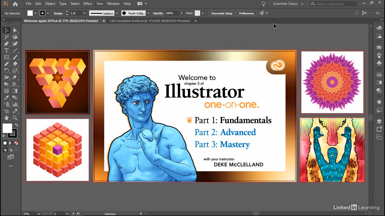This screenshot has height=216, width=385.
Task: Open the Layers panel icon
Action: [379, 121]
